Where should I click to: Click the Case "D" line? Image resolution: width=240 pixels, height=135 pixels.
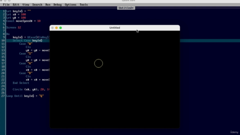(x=26, y=73)
